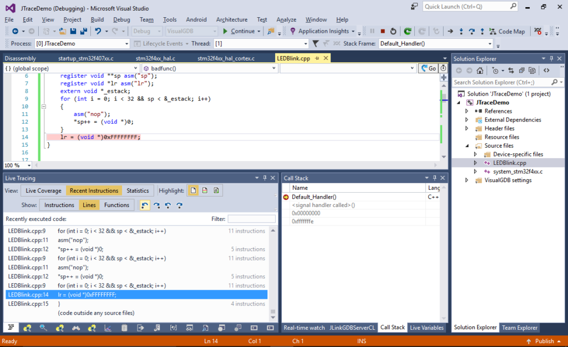The width and height of the screenshot is (568, 347).
Task: Click the Filter text box in Live Tracing
Action: coord(252,218)
